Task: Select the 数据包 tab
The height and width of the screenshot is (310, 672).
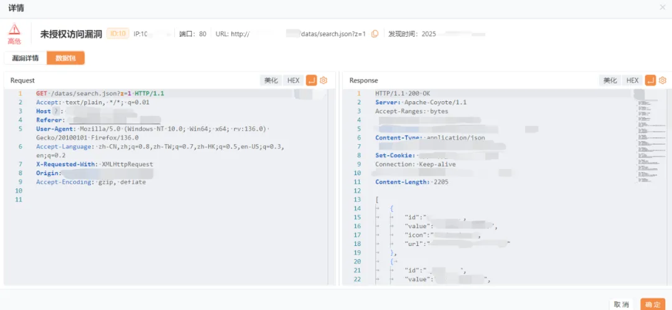Action: [65, 58]
